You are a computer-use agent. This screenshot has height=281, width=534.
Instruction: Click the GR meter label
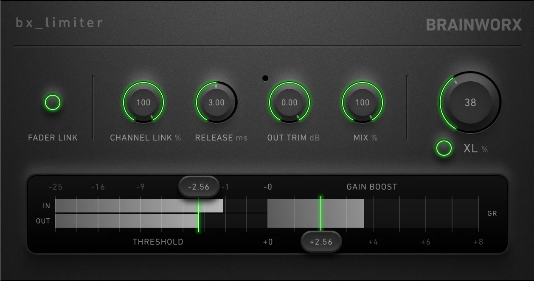492,213
